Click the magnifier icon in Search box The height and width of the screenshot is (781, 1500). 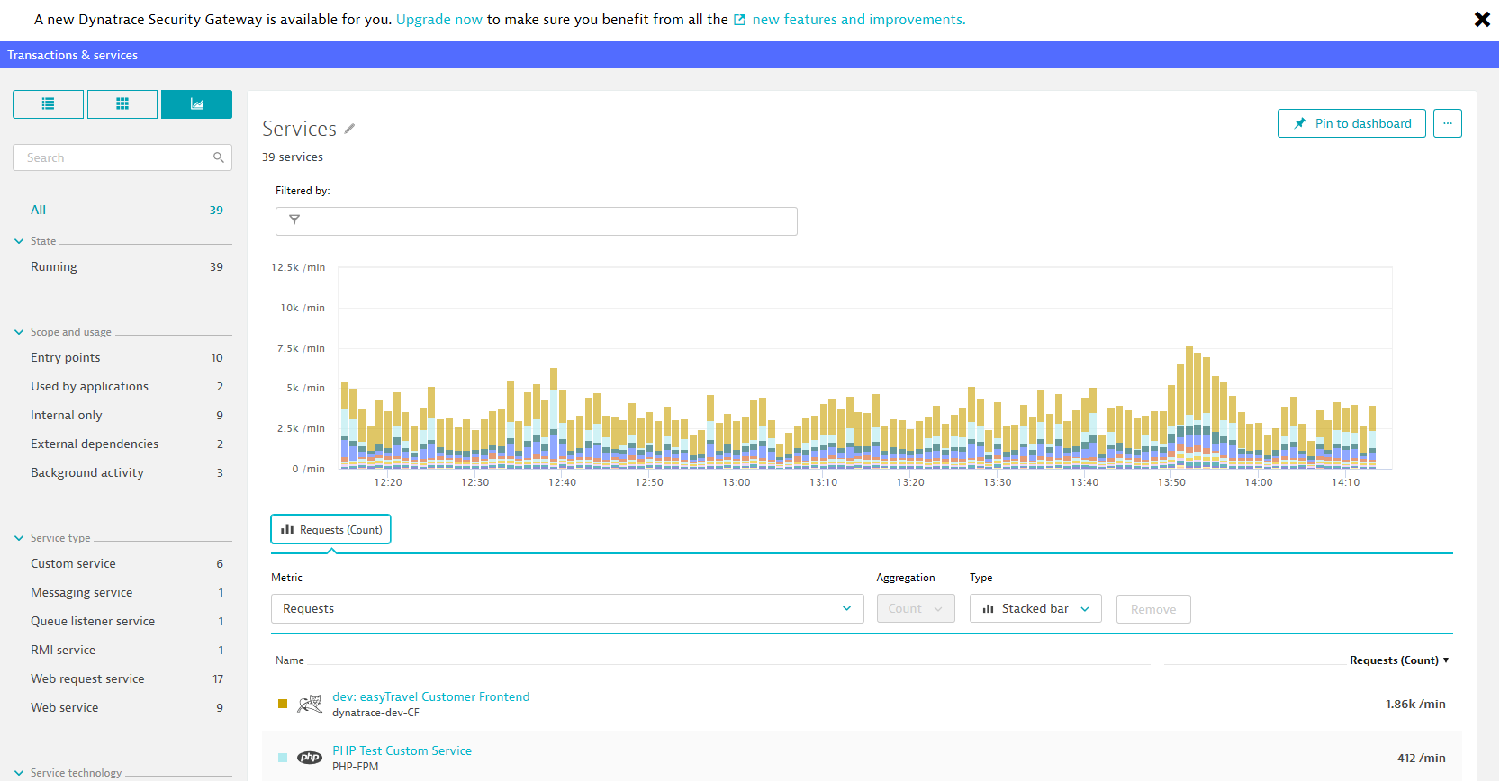[218, 157]
